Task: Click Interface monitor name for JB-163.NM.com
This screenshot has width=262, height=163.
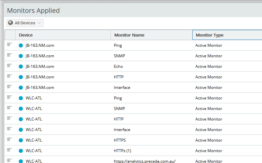Action: point(122,88)
